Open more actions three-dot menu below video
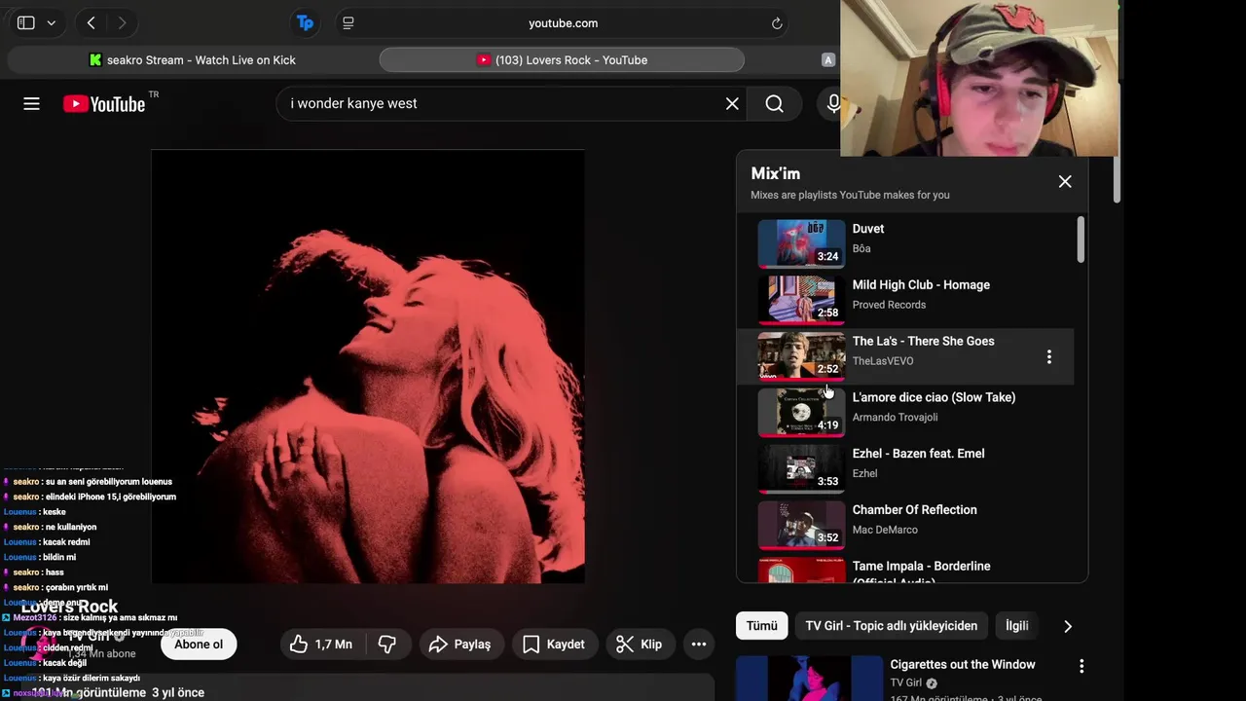This screenshot has width=1246, height=701. point(699,644)
